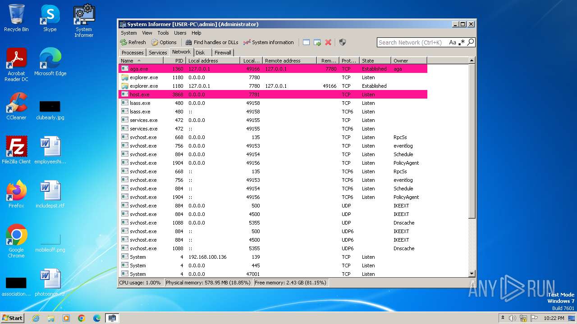Image resolution: width=577 pixels, height=324 pixels.
Task: Click Free memory status bar entry
Action: tap(290, 283)
